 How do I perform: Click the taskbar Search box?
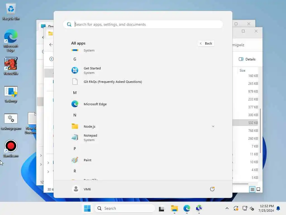click(x=125, y=208)
